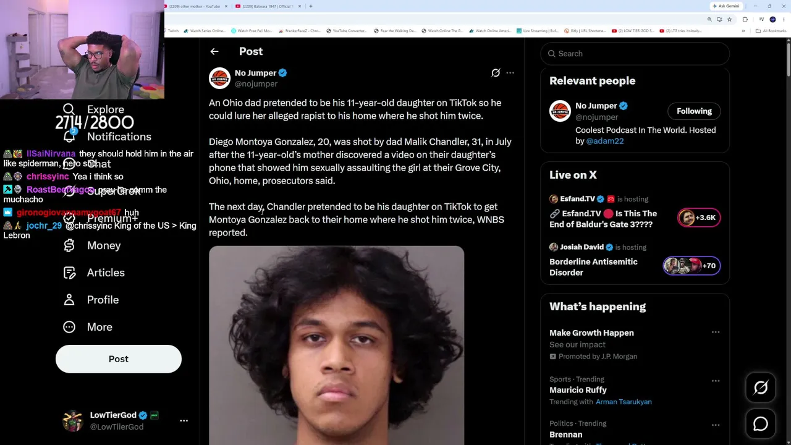
Task: Click Grok icon on No Jumper post
Action: tap(496, 73)
